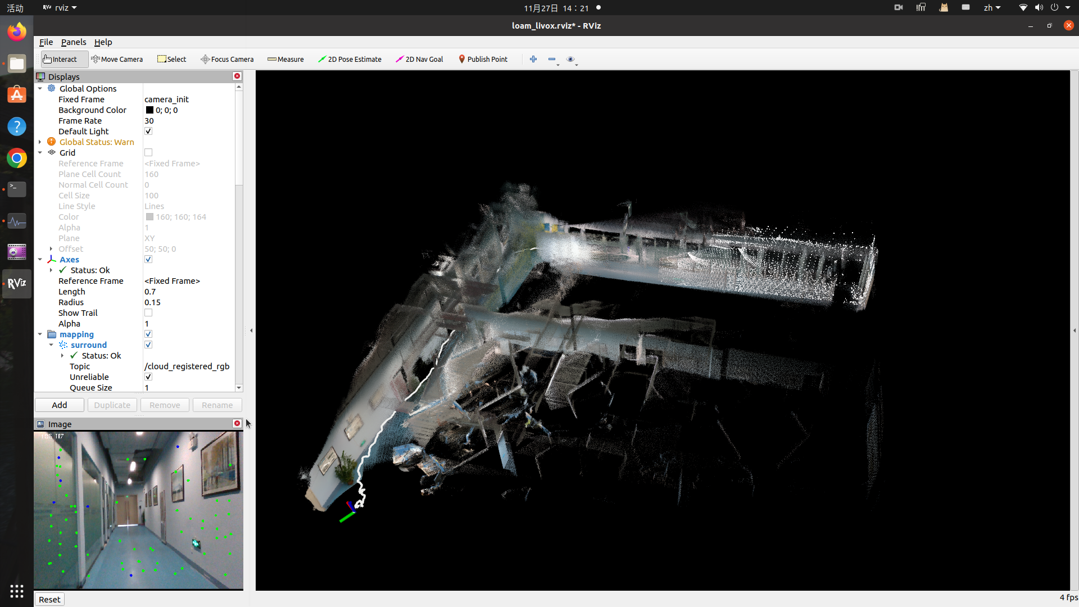Activate the Focus Camera tool
Viewport: 1079px width, 607px height.
tap(227, 59)
